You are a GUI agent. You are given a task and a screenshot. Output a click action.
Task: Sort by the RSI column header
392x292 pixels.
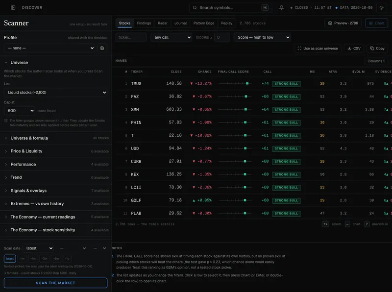point(313,72)
